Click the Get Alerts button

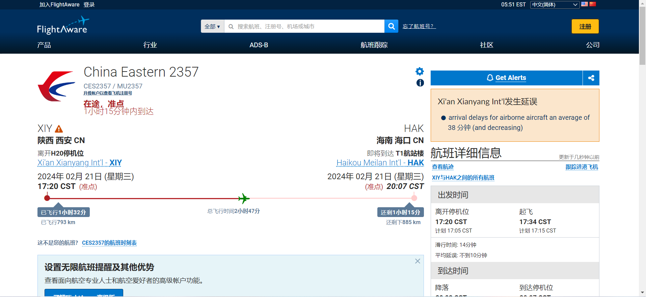point(506,78)
